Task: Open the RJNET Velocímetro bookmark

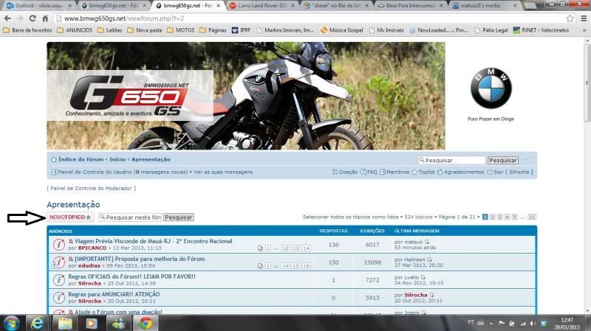Action: (x=542, y=30)
